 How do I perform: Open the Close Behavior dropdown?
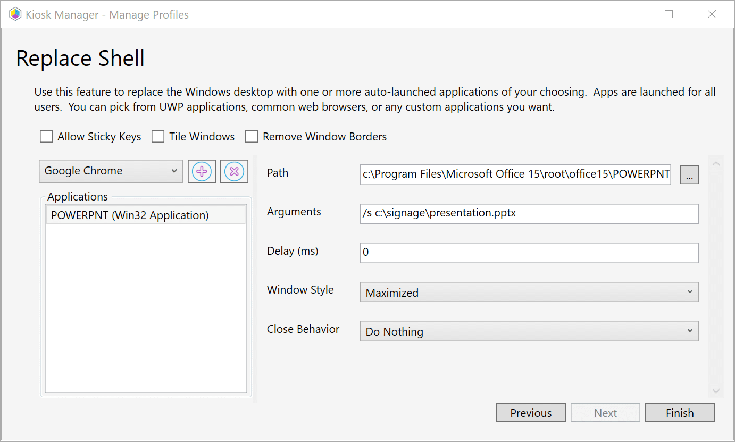pyautogui.click(x=529, y=331)
